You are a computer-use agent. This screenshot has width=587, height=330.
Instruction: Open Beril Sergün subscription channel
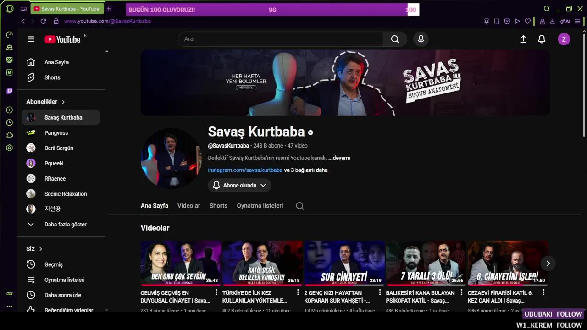(x=61, y=148)
